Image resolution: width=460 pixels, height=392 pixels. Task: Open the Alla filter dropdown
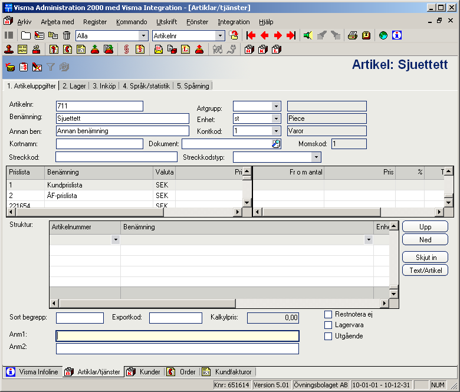(143, 36)
